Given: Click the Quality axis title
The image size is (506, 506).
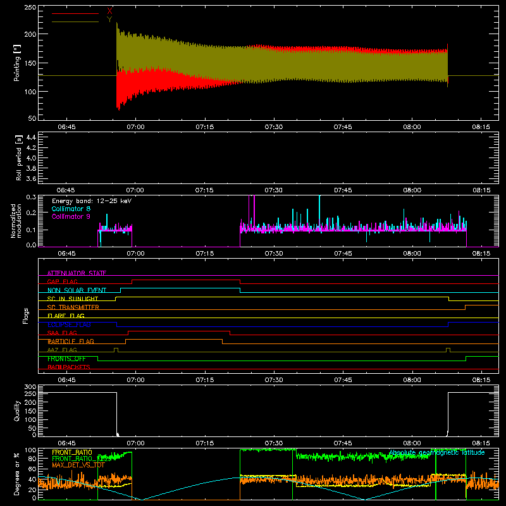Looking at the screenshot, I should tap(17, 410).
